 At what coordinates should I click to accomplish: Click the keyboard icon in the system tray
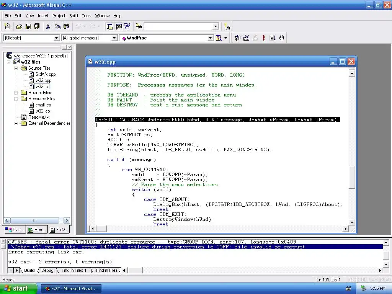pyautogui.click(x=348, y=289)
